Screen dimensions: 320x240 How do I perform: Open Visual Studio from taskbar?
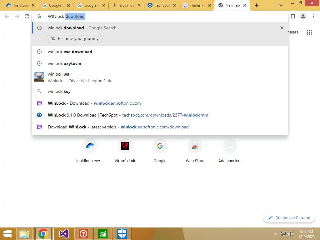[x=64, y=234]
